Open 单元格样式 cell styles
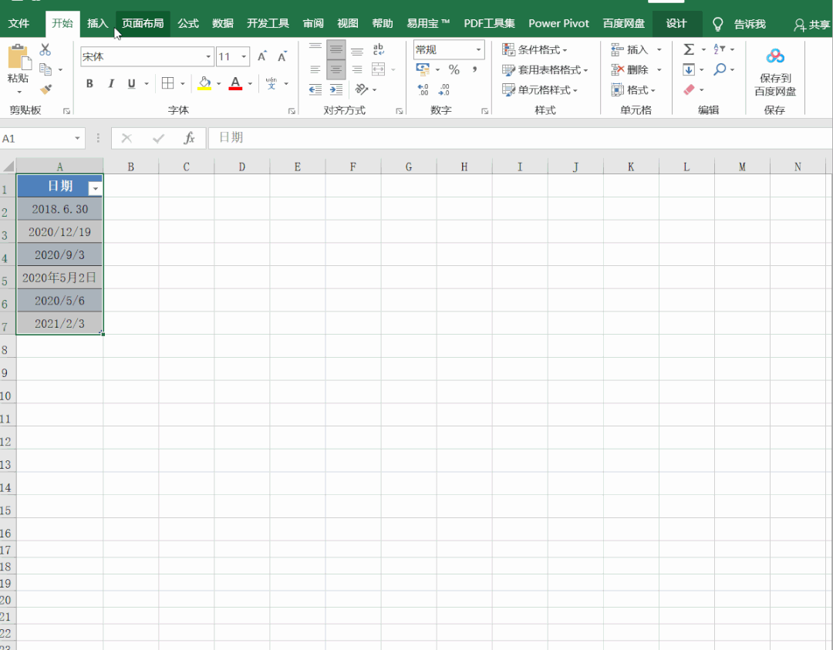This screenshot has height=650, width=833. click(x=540, y=89)
